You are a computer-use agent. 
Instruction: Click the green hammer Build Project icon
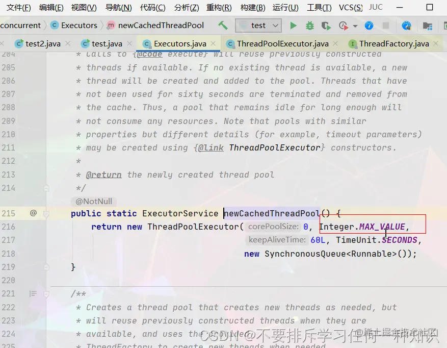click(223, 26)
